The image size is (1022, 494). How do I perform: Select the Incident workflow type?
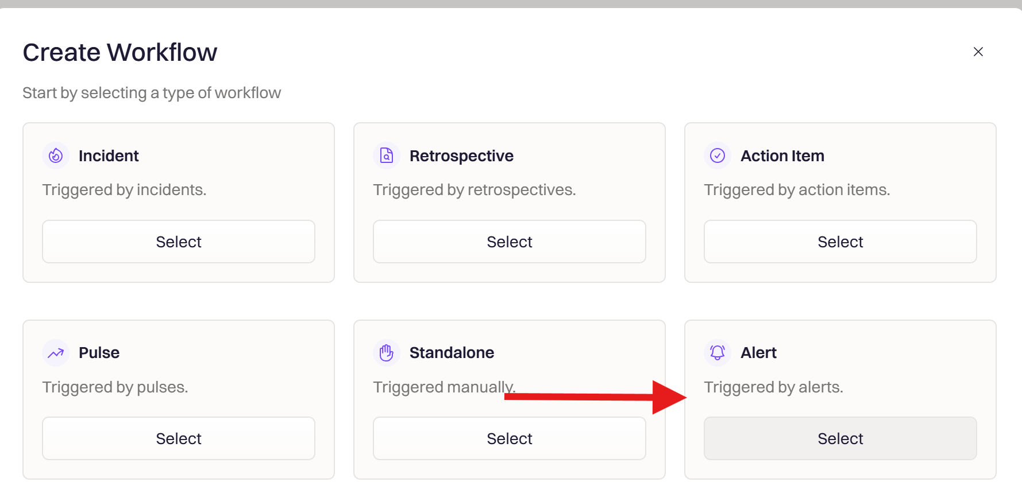(x=179, y=242)
